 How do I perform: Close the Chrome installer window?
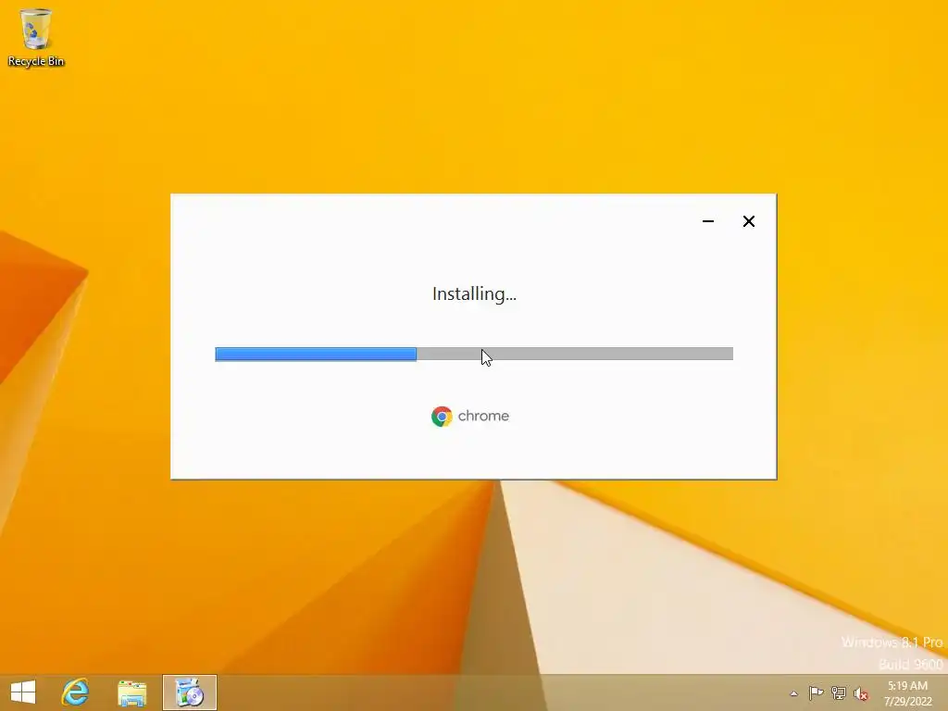[x=748, y=221]
